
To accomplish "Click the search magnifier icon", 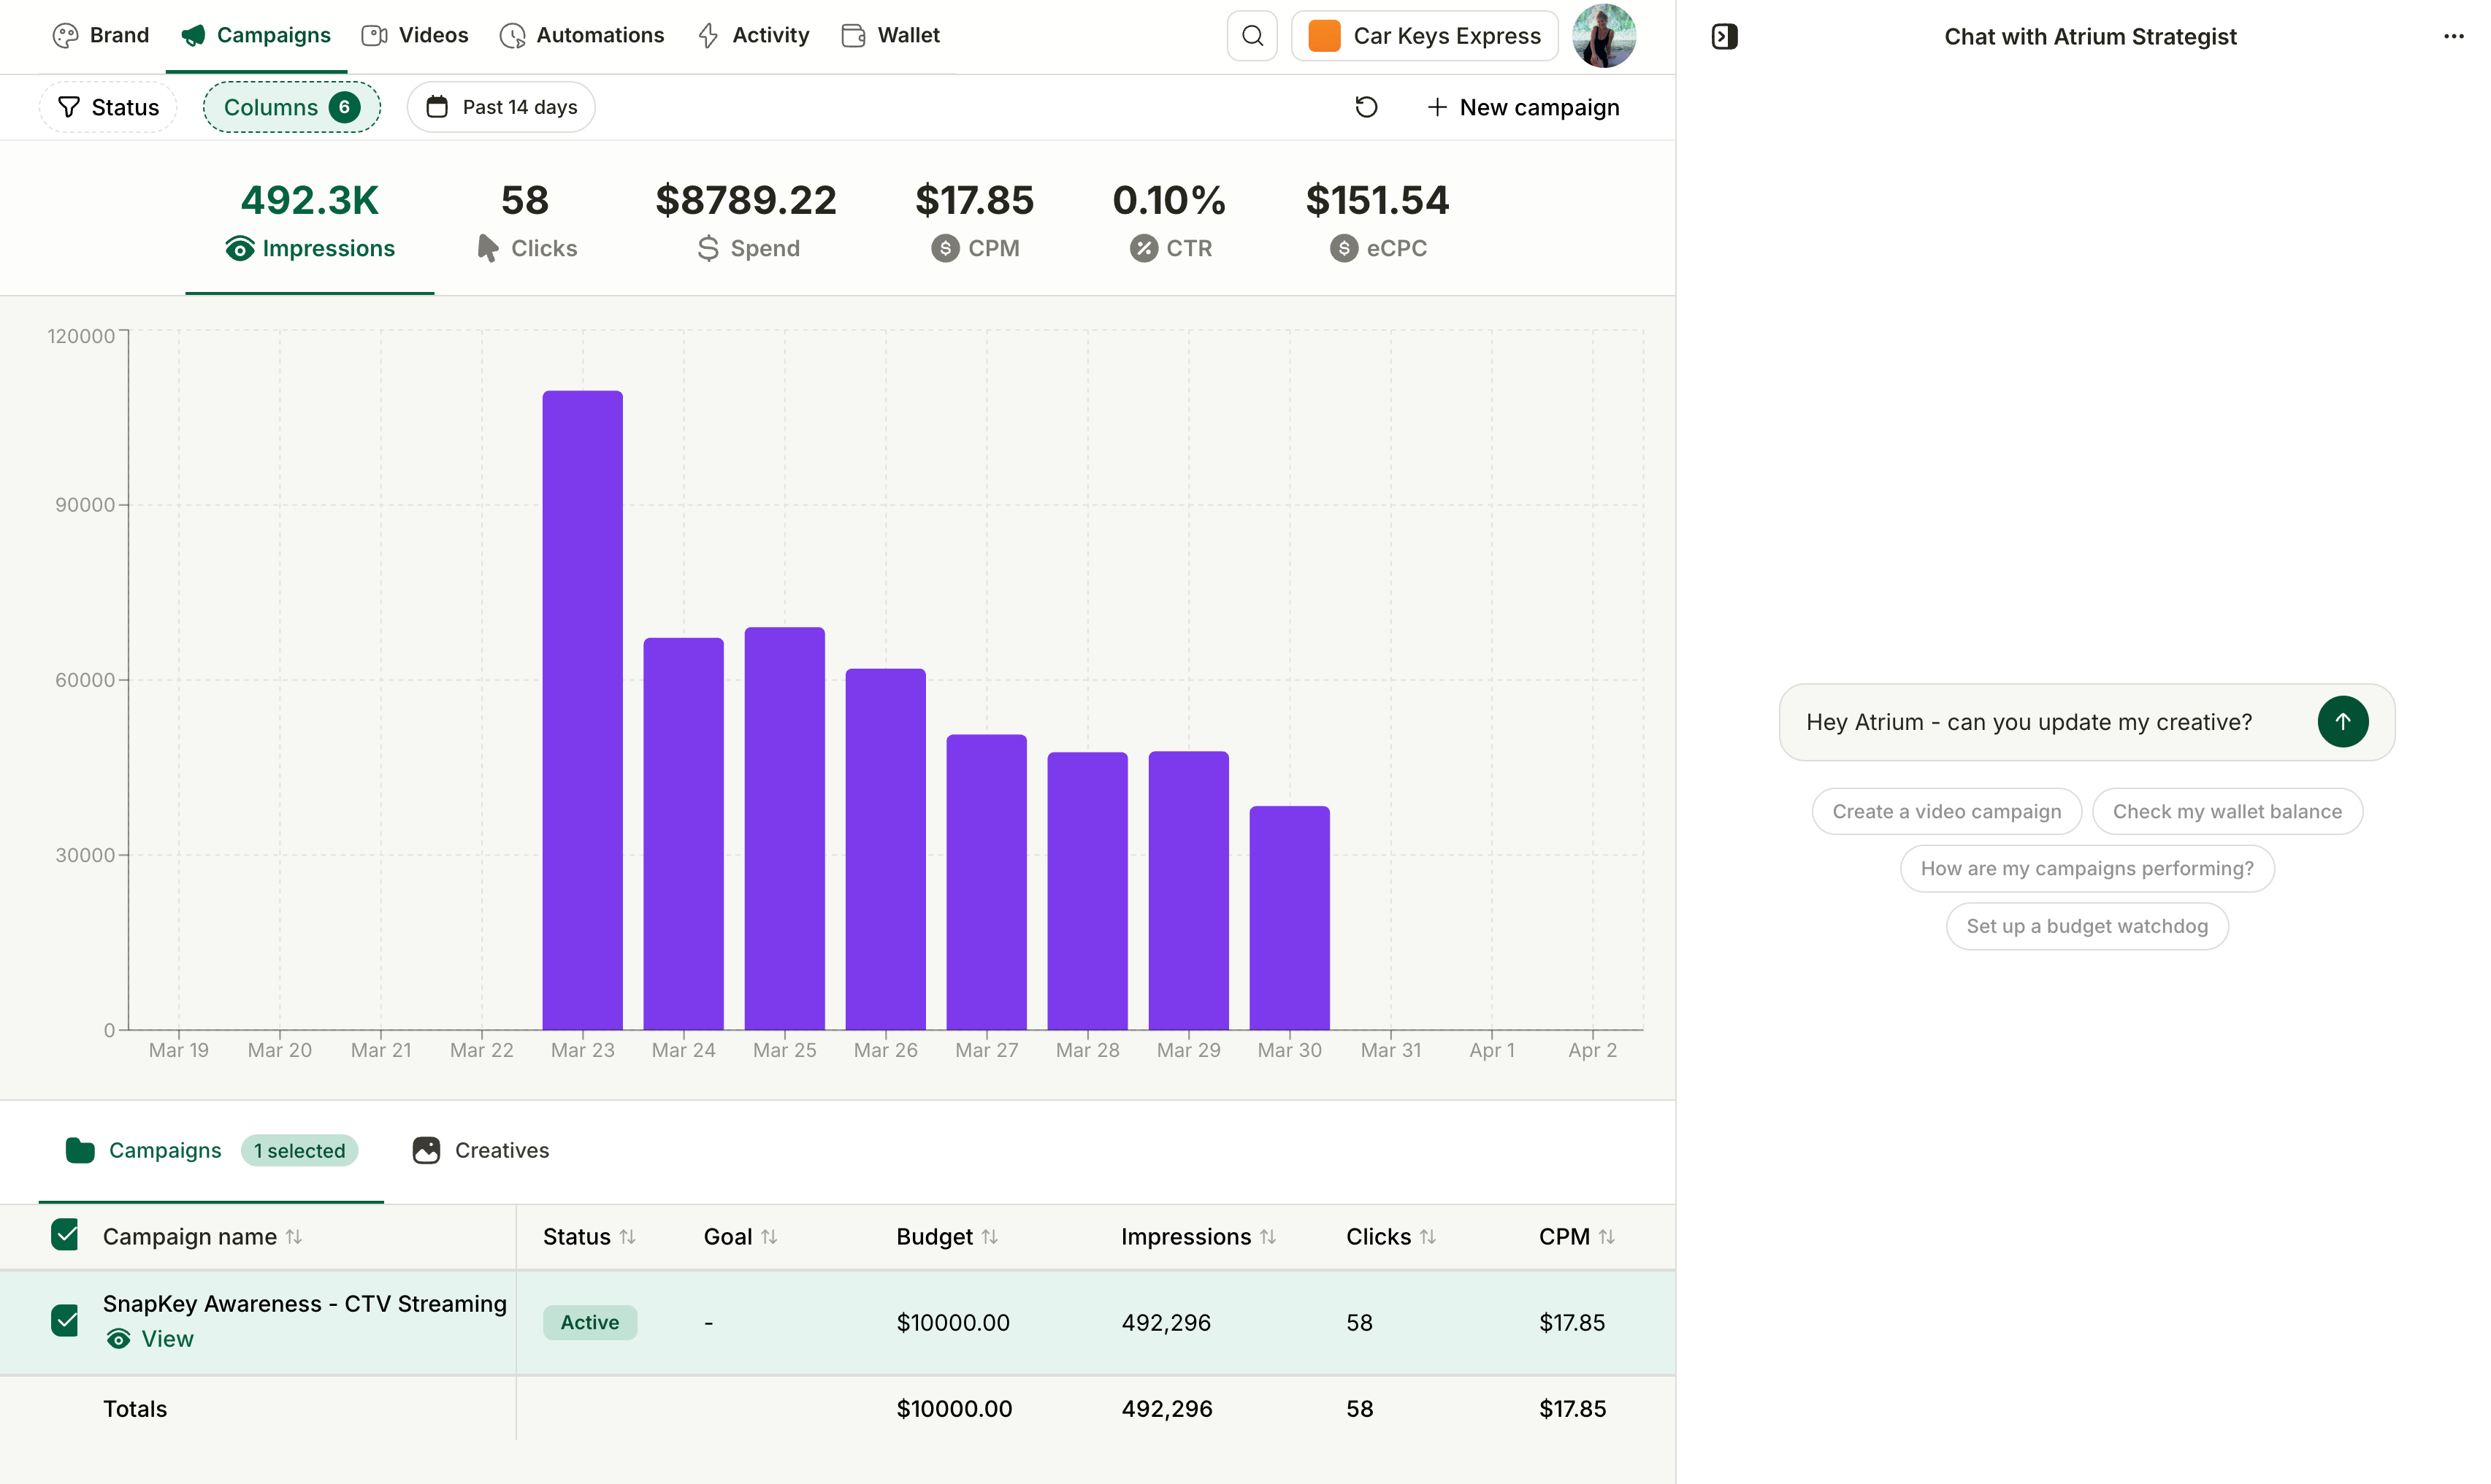I will [x=1252, y=36].
